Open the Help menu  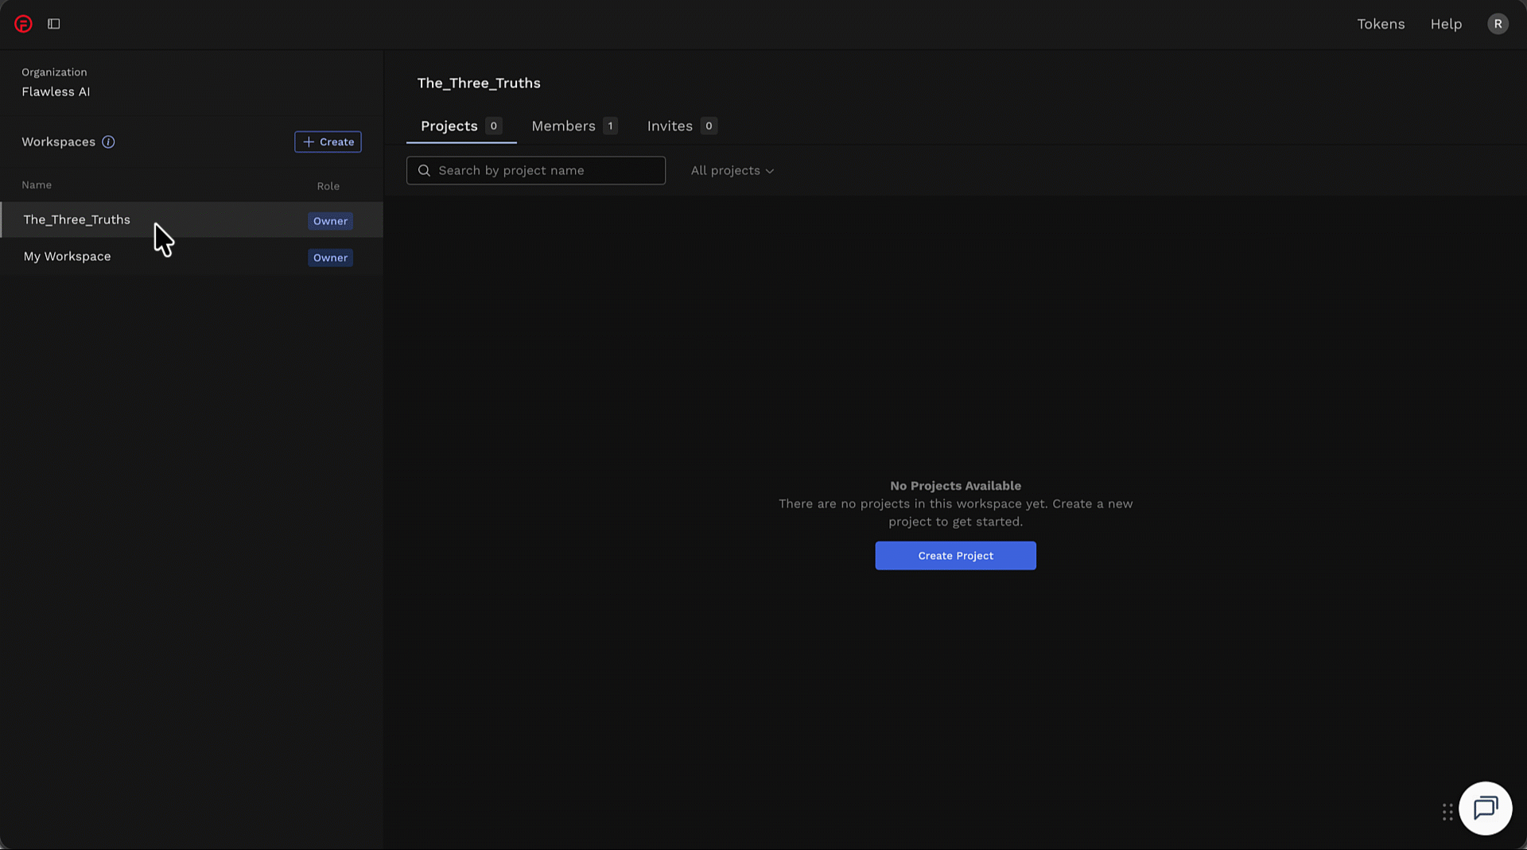[1446, 24]
